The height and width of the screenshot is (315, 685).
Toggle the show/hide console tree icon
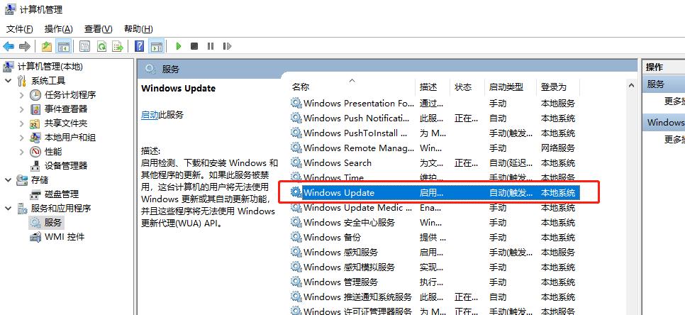click(x=64, y=46)
